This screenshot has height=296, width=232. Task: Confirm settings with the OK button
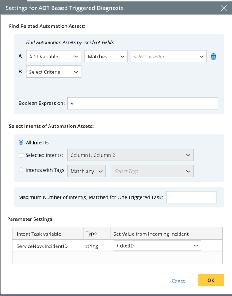(x=211, y=280)
